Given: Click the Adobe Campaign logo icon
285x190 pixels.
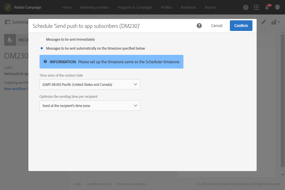Looking at the screenshot, I should click(8, 7).
